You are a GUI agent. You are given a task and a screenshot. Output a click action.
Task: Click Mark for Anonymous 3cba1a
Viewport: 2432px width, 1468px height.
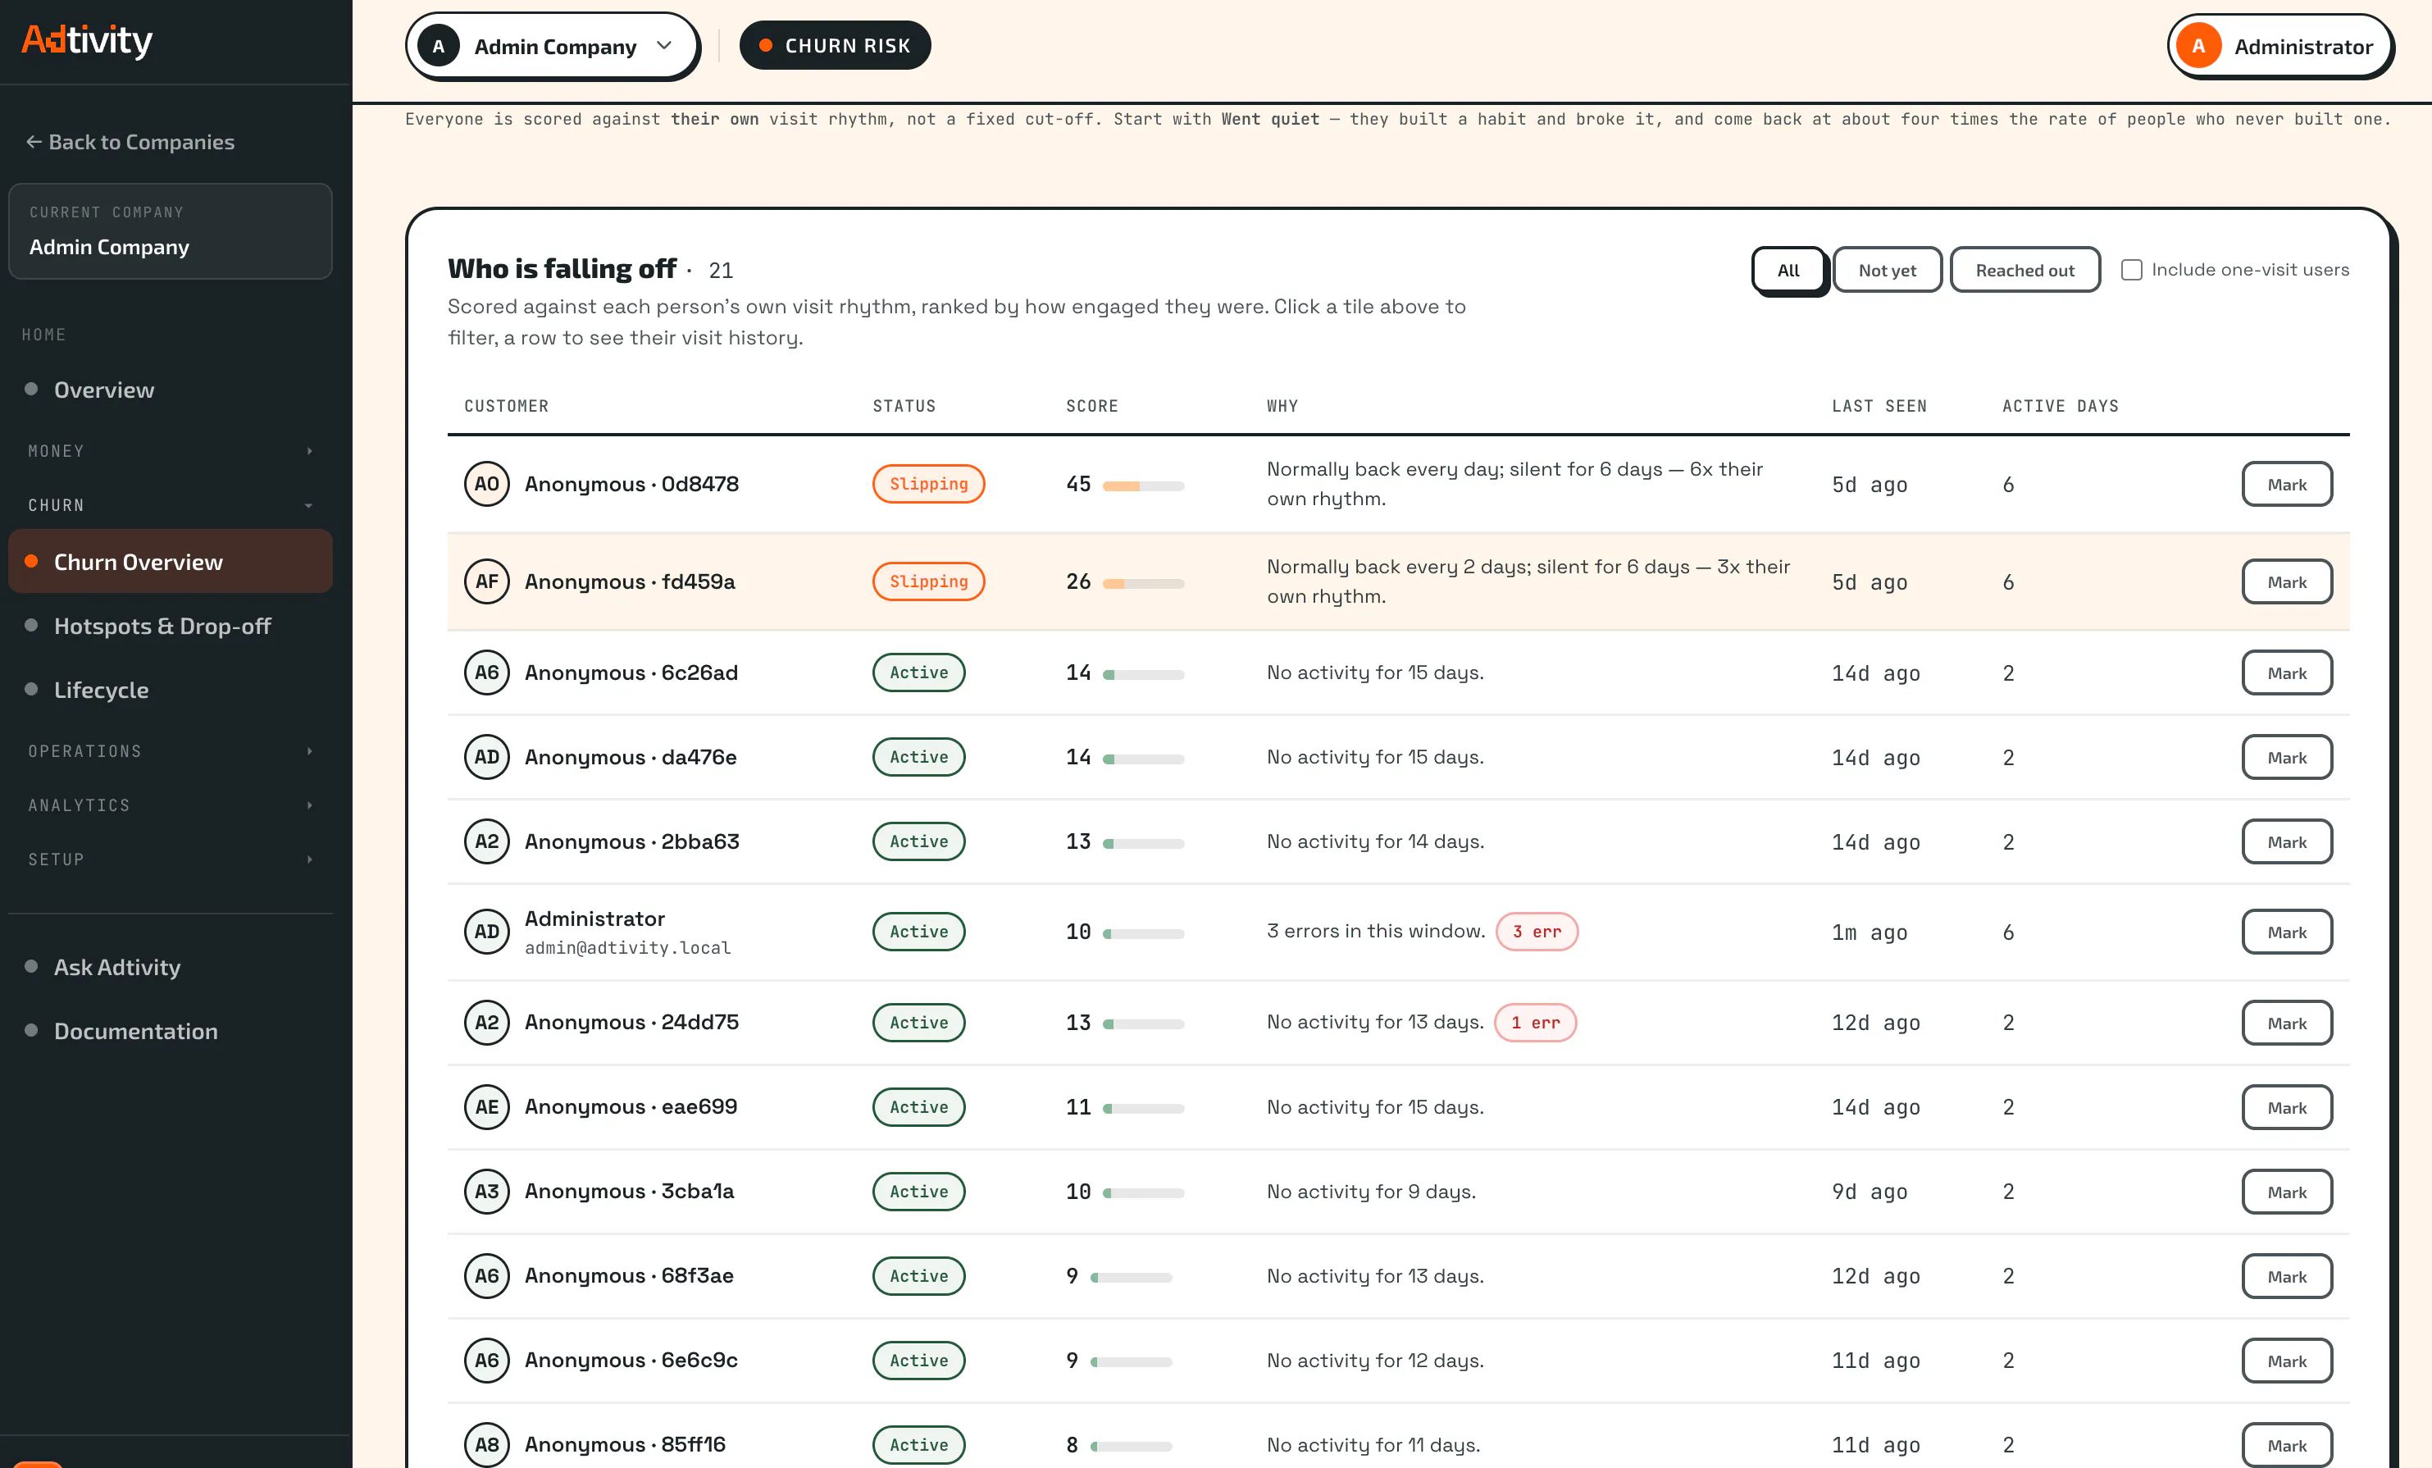(2287, 1192)
